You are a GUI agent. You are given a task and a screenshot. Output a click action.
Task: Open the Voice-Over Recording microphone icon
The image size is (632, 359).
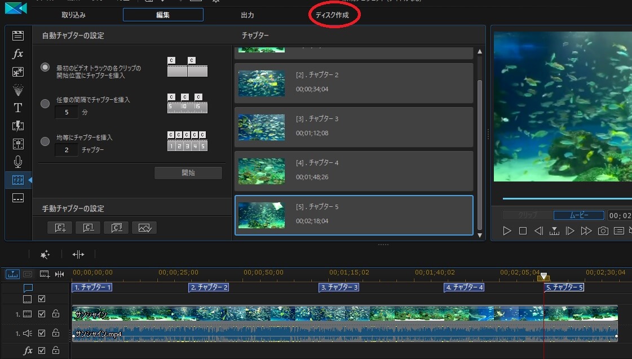click(x=17, y=162)
